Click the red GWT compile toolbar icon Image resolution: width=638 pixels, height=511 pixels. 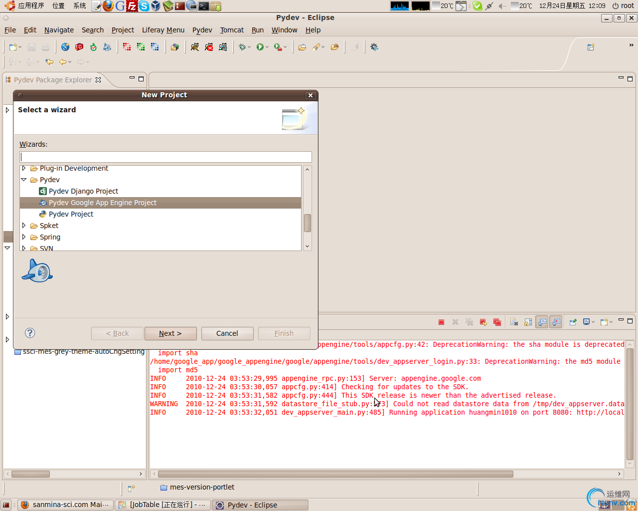[79, 47]
